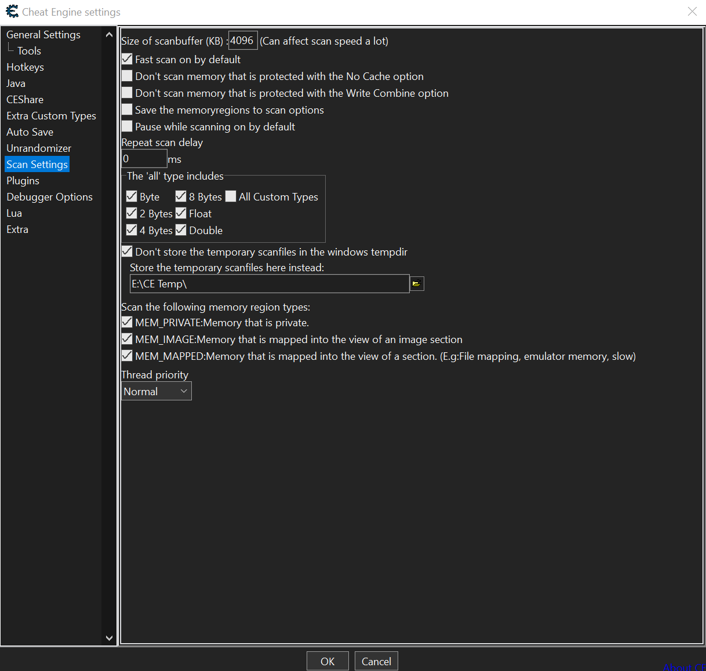Click the Cheat Engine logo in the title bar

(12, 12)
